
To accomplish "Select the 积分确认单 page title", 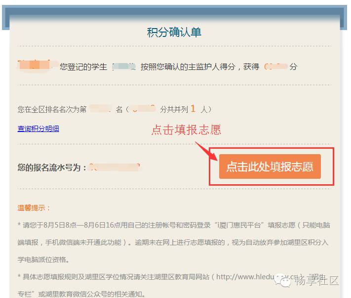I will [x=174, y=32].
